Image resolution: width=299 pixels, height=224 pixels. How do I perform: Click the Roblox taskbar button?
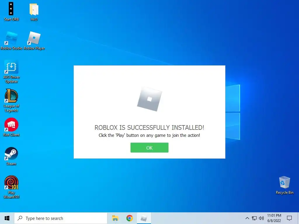coord(144,218)
